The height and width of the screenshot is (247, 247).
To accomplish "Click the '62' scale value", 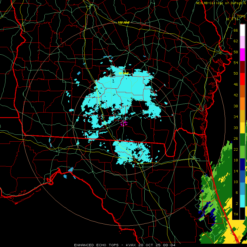I will click(x=236, y=41).
